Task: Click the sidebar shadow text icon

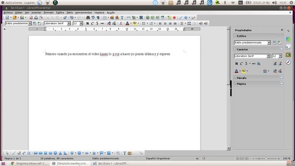Action: 259,64
